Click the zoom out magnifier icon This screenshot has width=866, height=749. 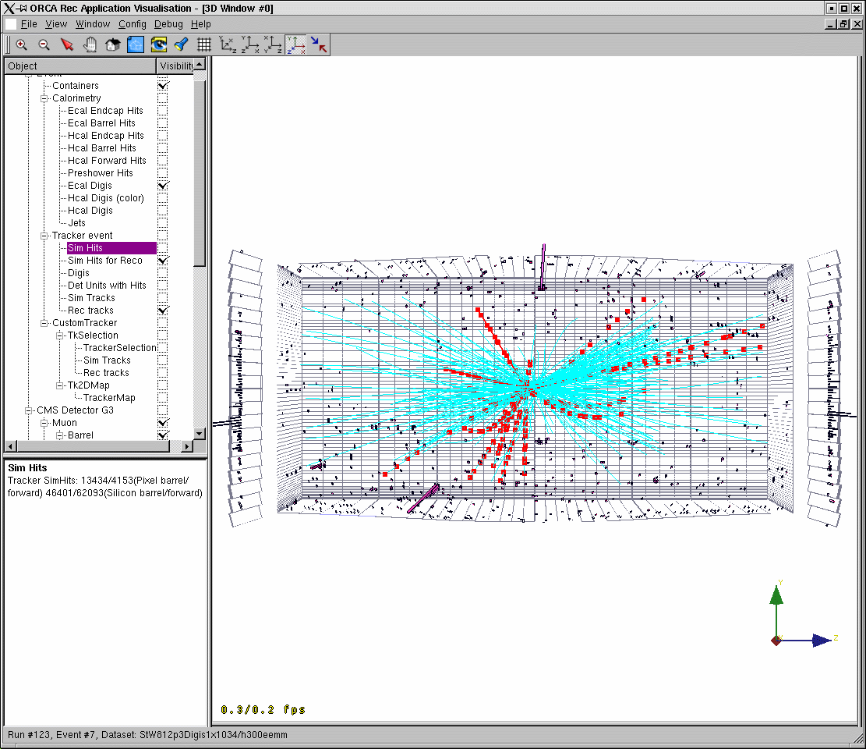pos(44,45)
